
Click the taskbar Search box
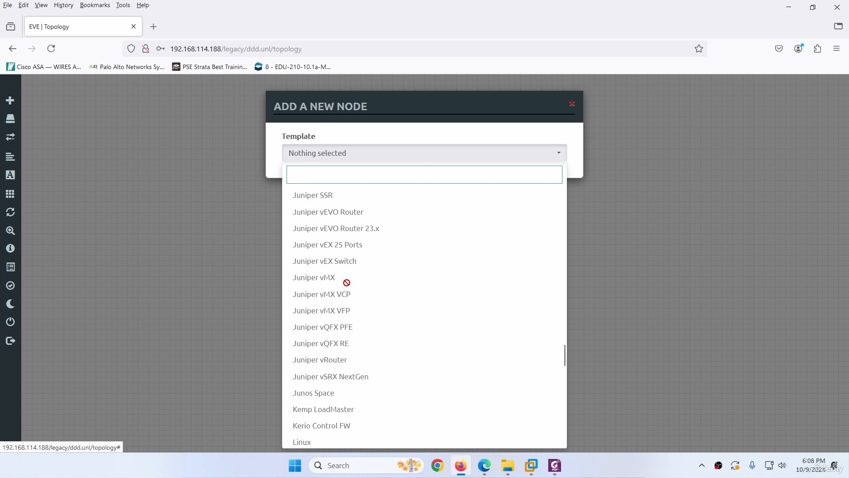pos(366,466)
